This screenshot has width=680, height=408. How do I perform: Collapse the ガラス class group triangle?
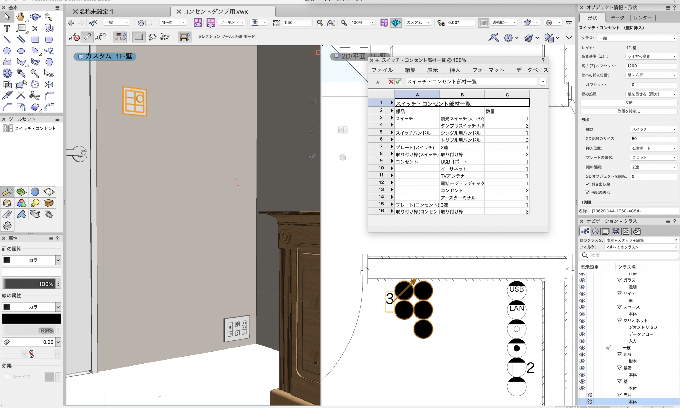click(619, 280)
